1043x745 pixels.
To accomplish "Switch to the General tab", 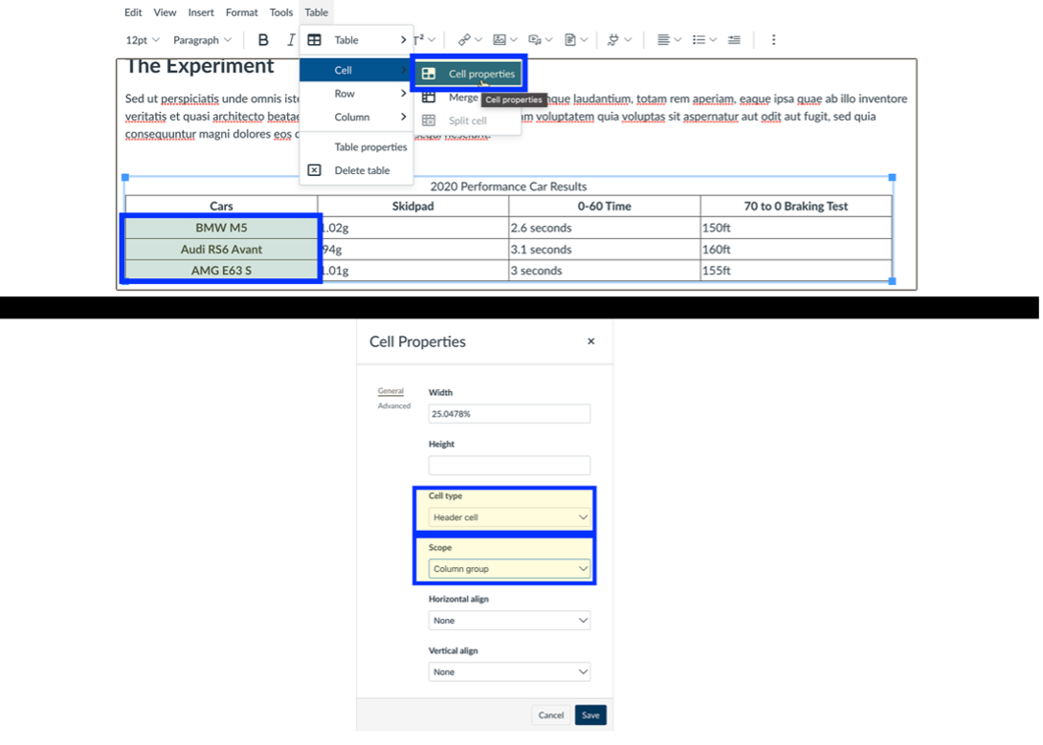I will [390, 391].
